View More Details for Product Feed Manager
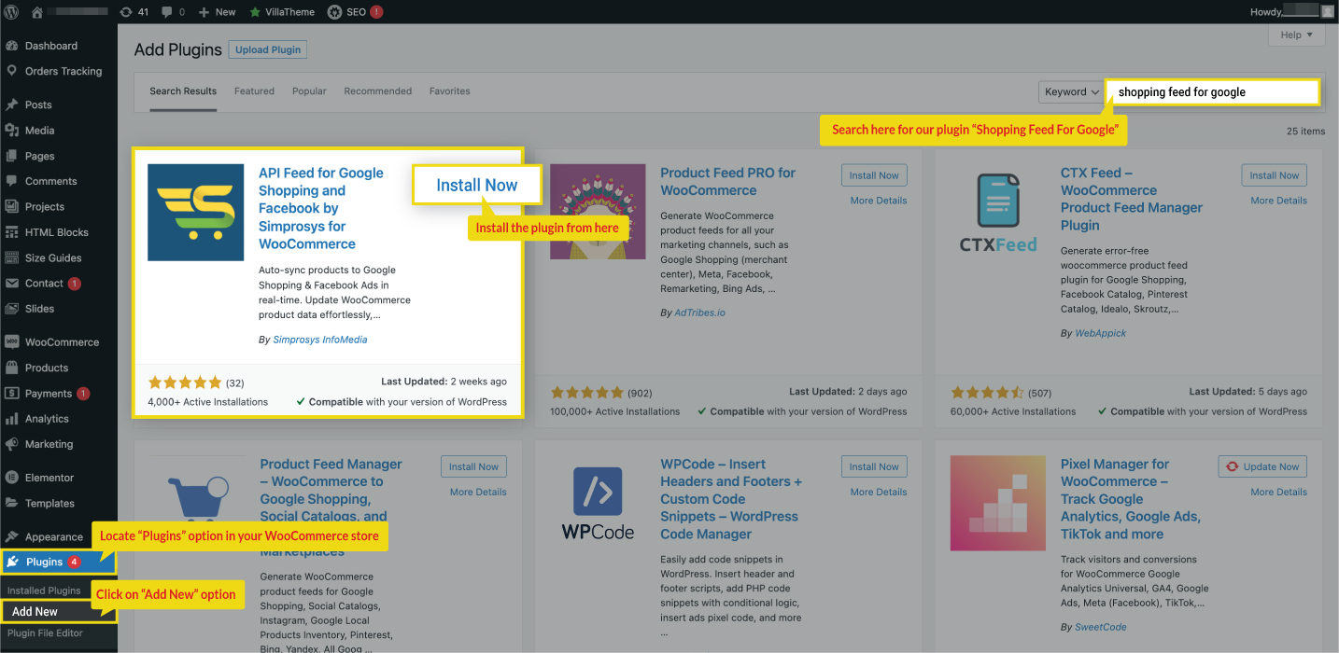 478,492
